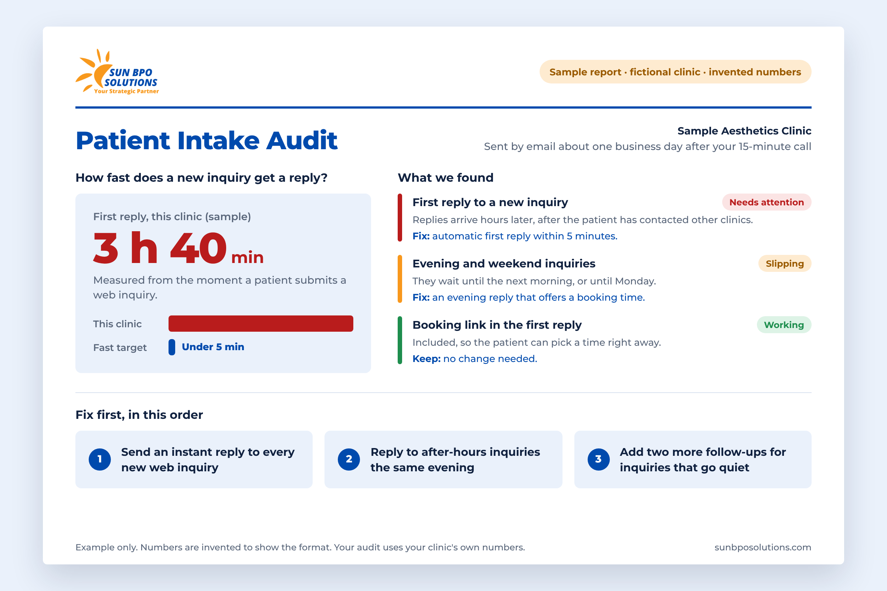
Task: Click 'Fix: an evening reply that offers a booking time.'
Action: click(529, 297)
